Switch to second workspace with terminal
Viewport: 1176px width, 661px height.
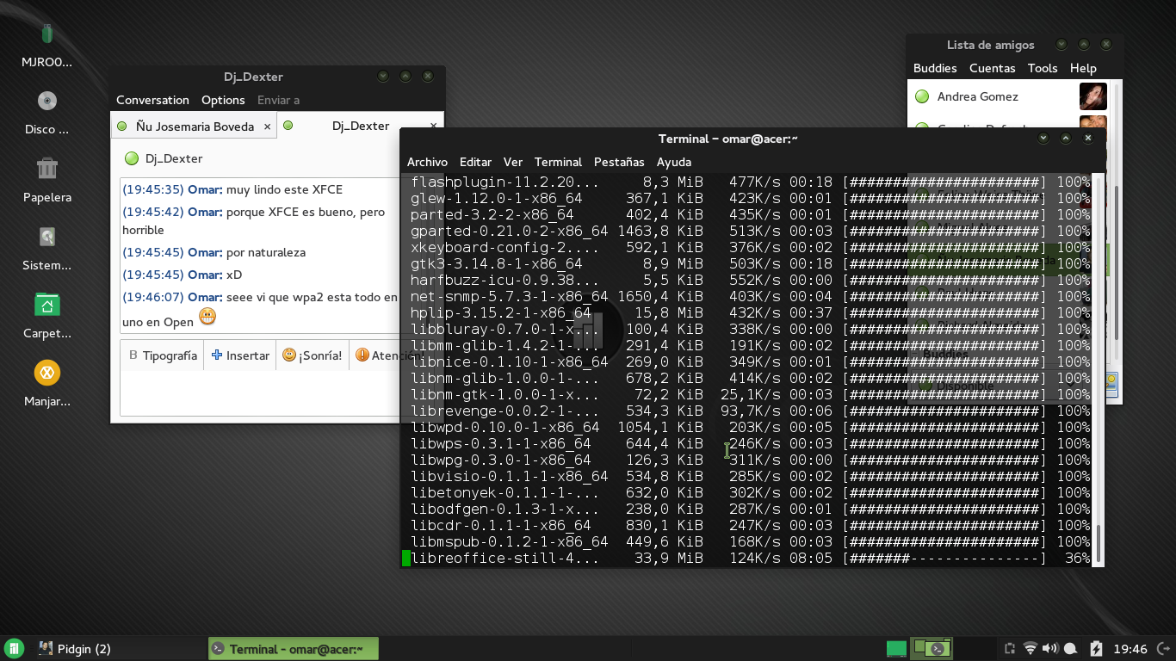932,649
